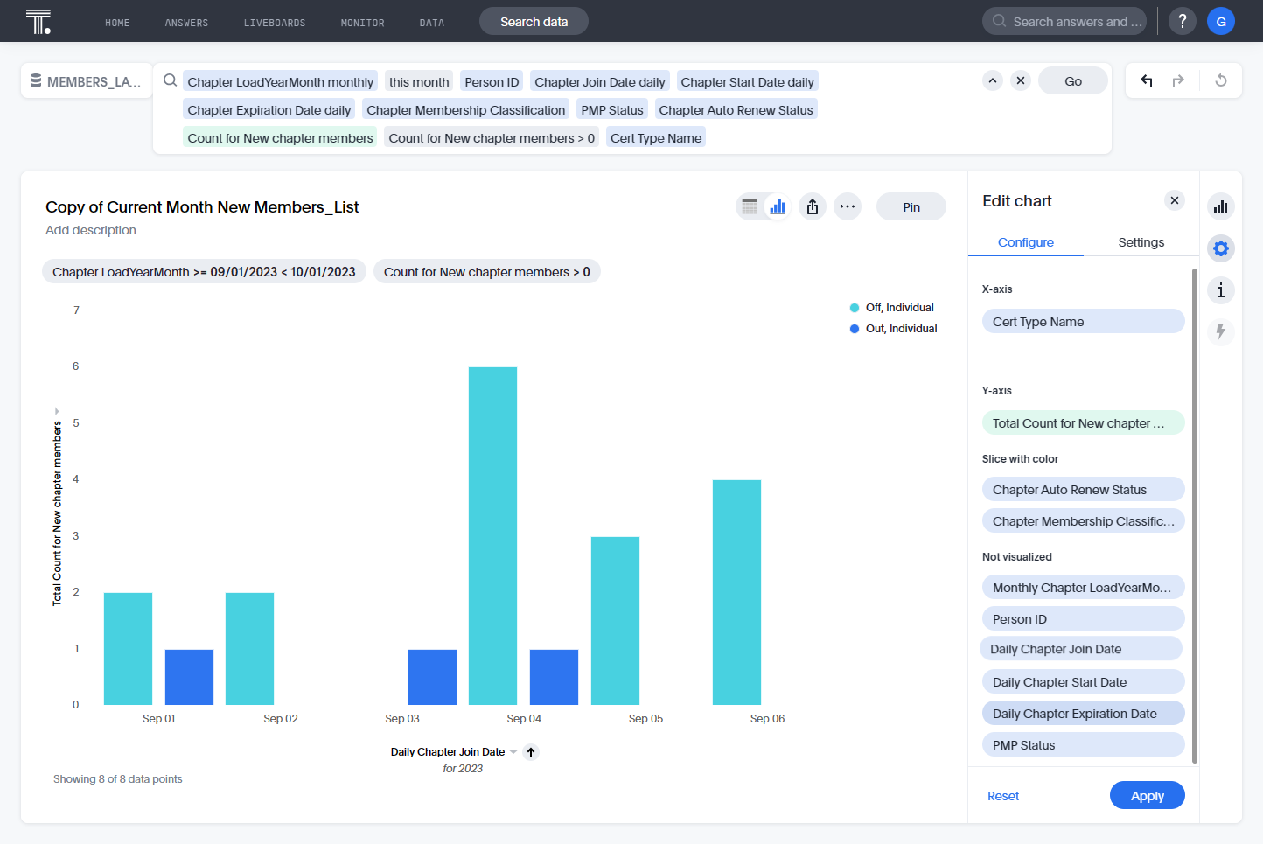1263x844 pixels.
Task: Switch to the Configure tab
Action: pyautogui.click(x=1026, y=242)
